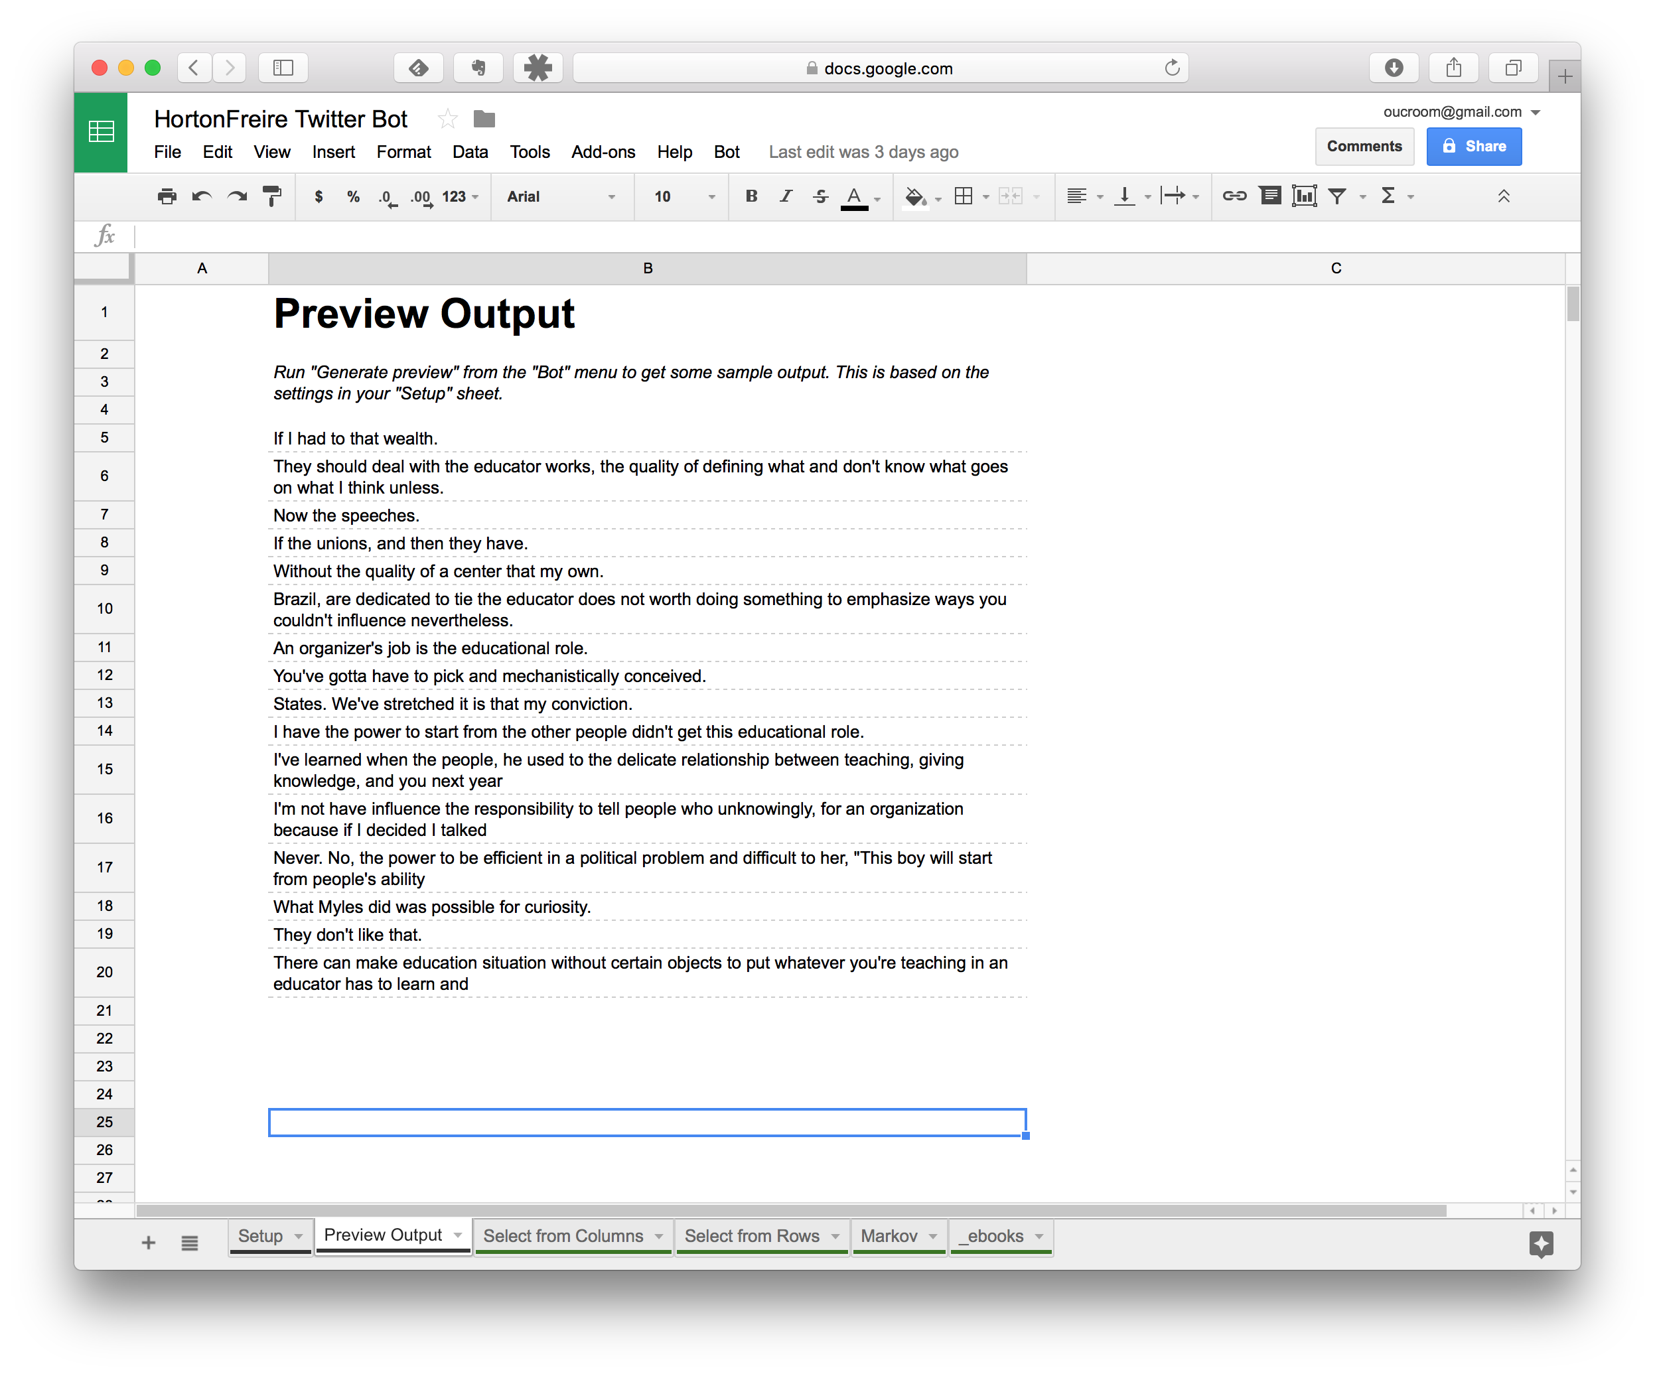
Task: Open the 'Last edit was 3 days ago' link
Action: click(863, 152)
